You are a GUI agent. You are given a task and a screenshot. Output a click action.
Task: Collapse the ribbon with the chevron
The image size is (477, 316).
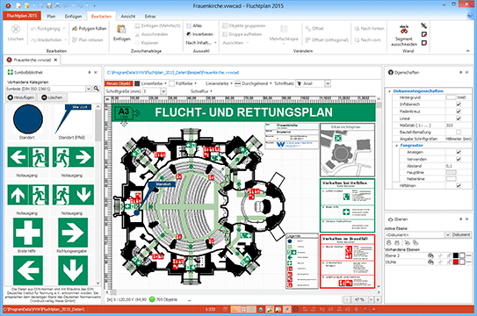(x=468, y=51)
